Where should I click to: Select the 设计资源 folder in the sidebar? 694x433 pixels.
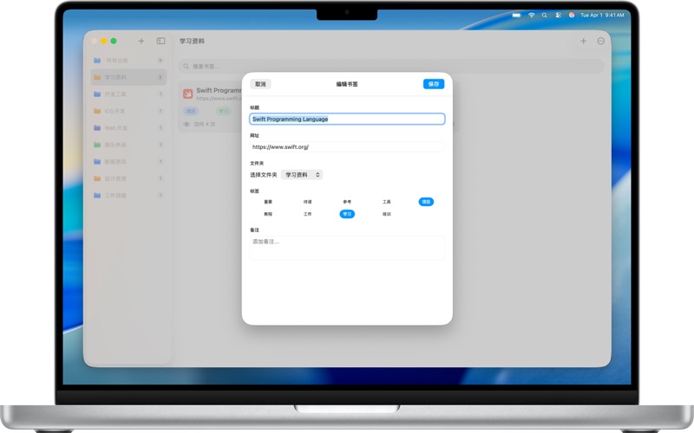coord(128,178)
